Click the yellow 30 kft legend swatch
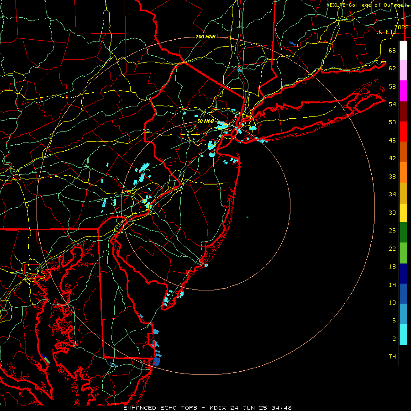The width and height of the screenshot is (411, 411). click(403, 213)
